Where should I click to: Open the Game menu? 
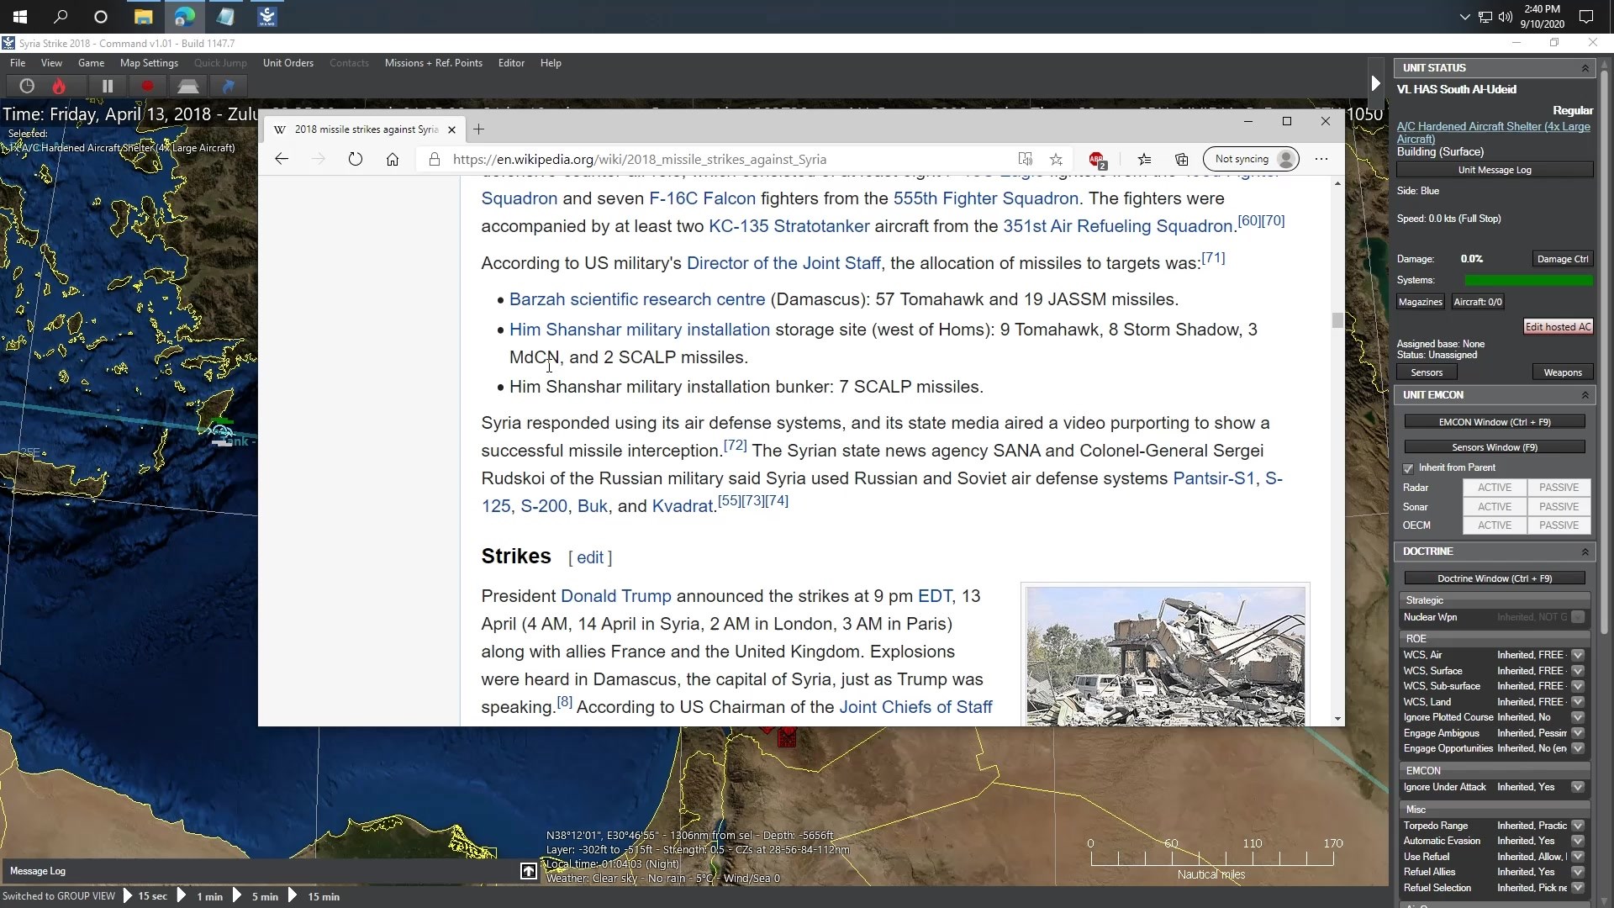coord(91,63)
